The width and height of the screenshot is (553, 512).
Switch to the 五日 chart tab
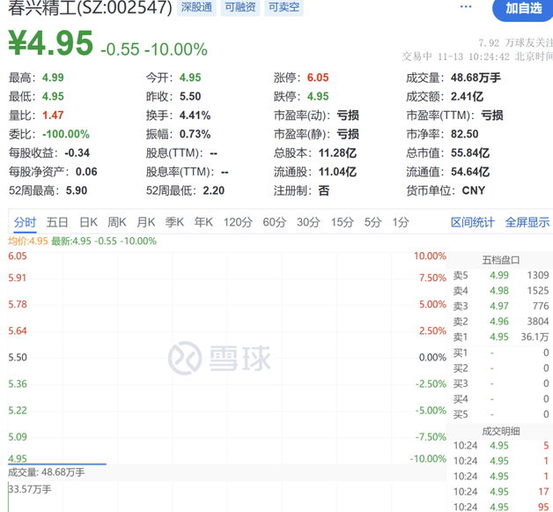[x=57, y=222]
